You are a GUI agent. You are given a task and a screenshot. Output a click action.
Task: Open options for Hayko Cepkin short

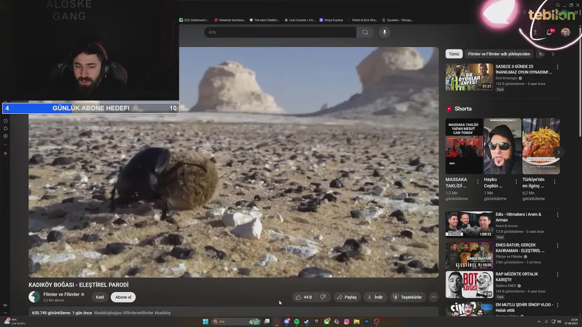tap(516, 182)
